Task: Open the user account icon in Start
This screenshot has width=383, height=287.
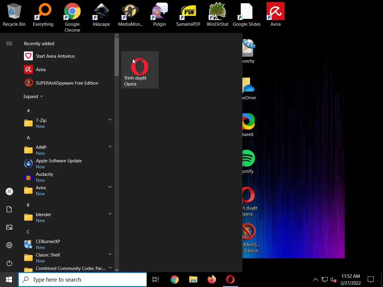Action: (9, 191)
